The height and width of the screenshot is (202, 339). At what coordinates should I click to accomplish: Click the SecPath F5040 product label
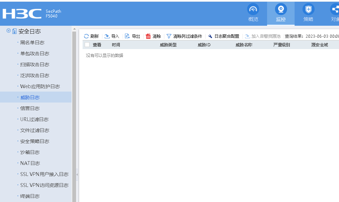(x=53, y=14)
